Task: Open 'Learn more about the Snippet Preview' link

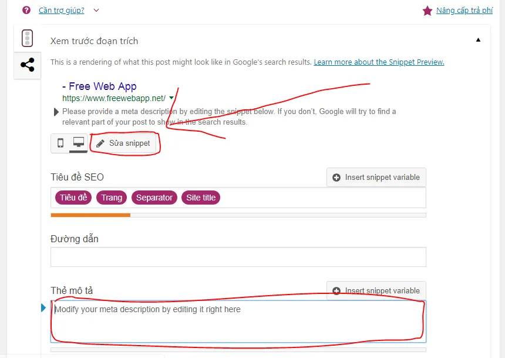Action: point(379,62)
